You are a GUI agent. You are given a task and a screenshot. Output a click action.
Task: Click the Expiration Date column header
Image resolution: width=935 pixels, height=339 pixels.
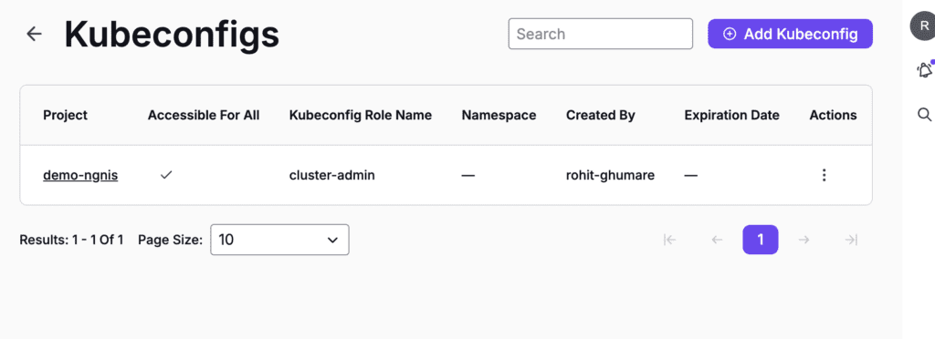[731, 116]
